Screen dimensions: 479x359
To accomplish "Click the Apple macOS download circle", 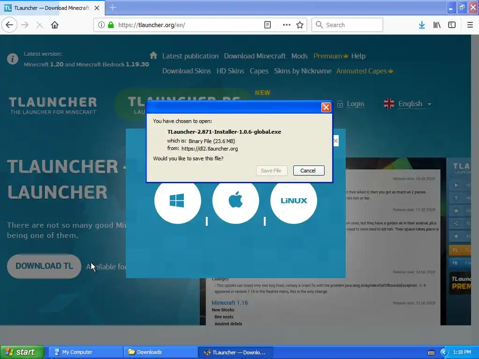I will coord(236,201).
